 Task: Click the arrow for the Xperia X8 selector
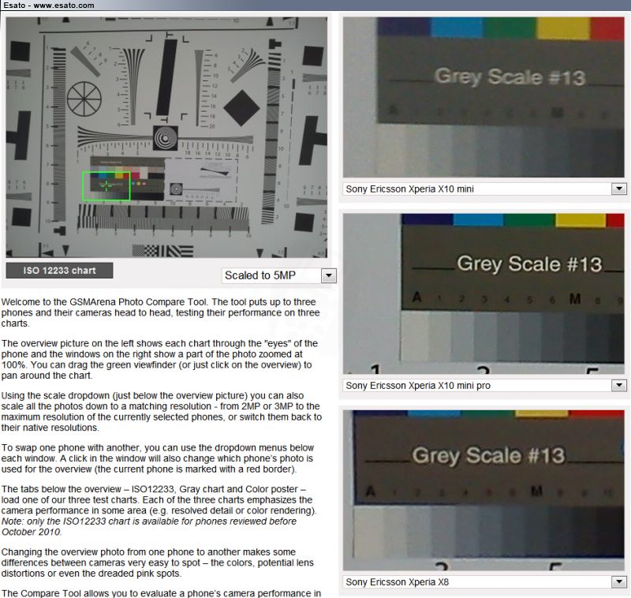(x=619, y=582)
